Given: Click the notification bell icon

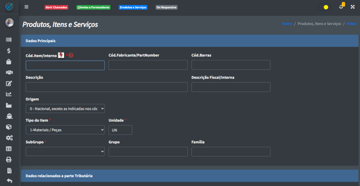Looking at the screenshot, I should (341, 7).
